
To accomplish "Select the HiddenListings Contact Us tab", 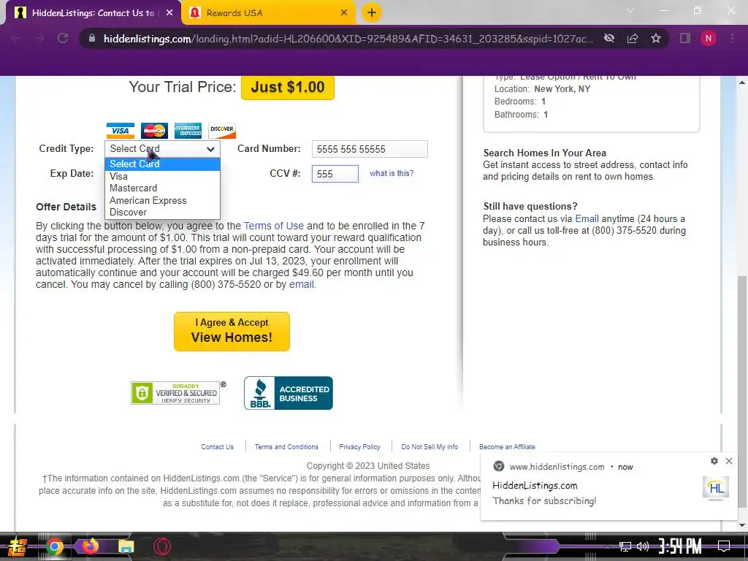I will pyautogui.click(x=93, y=13).
